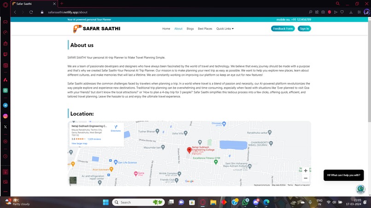Open Telegram messenger in sidebar
The image size is (371, 208).
[x=5, y=105]
